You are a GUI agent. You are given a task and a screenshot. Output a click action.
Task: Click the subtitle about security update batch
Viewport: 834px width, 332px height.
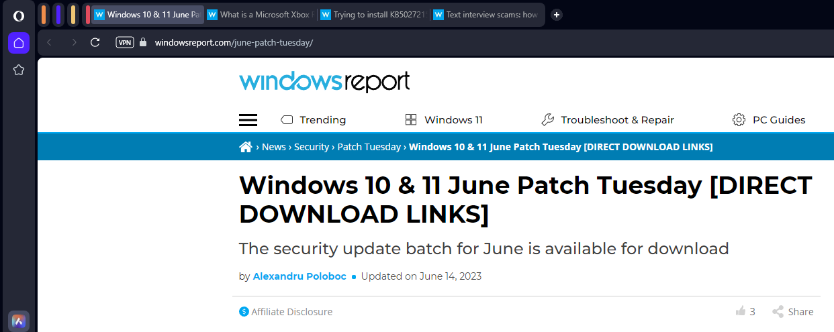pyautogui.click(x=484, y=249)
